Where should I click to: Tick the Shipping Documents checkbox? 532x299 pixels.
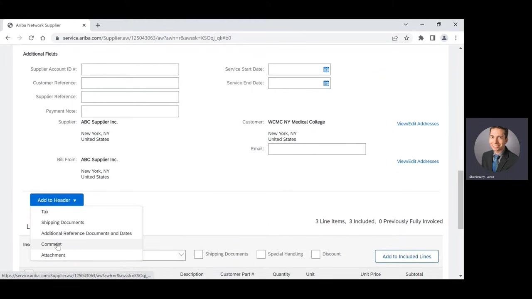(199, 254)
